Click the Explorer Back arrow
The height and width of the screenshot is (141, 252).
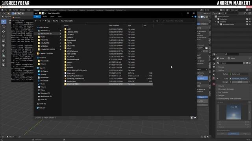click(x=36, y=21)
